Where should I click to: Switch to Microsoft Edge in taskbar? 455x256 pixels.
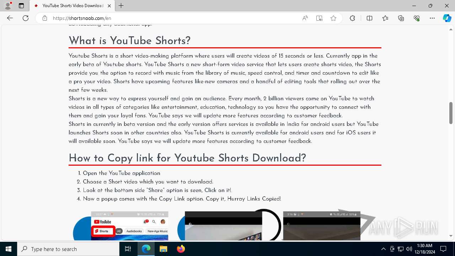tap(146, 249)
